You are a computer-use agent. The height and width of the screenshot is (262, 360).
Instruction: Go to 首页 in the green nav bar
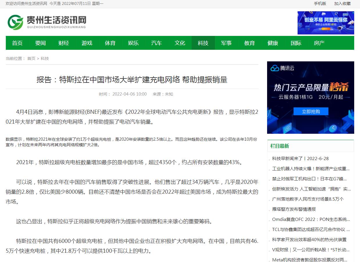point(17,43)
